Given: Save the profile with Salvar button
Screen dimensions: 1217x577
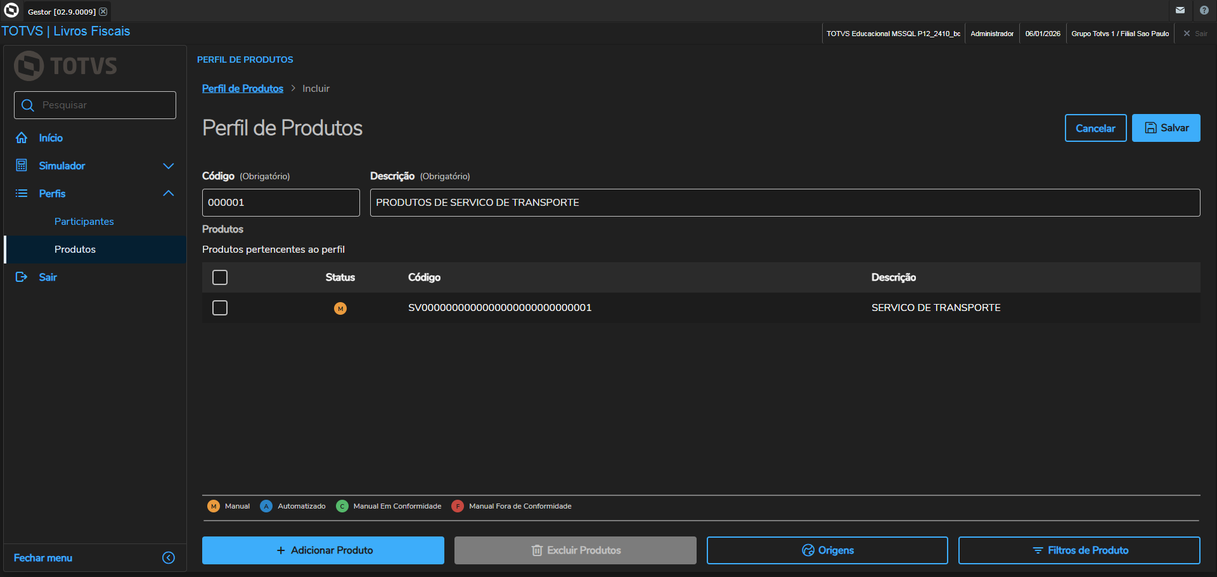Looking at the screenshot, I should (1166, 128).
